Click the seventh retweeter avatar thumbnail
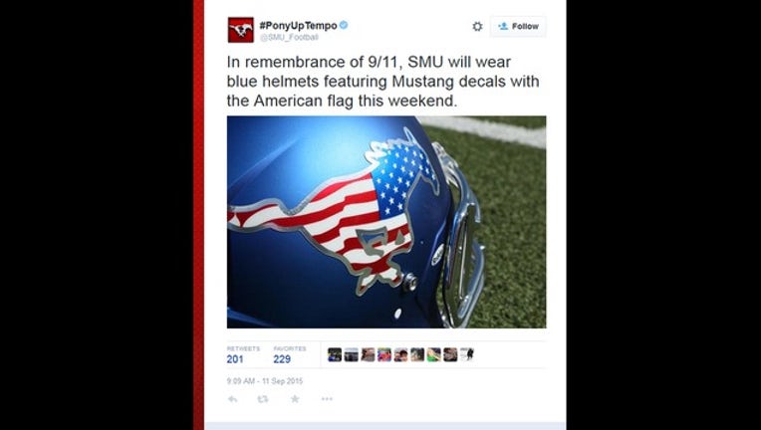 (433, 355)
